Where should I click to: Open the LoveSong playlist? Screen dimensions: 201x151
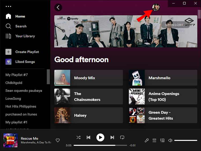(13, 98)
